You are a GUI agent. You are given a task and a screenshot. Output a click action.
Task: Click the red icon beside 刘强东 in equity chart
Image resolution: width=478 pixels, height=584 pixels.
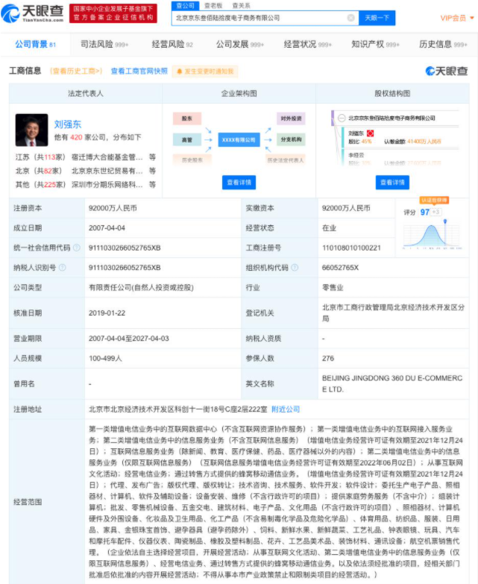tap(370, 133)
